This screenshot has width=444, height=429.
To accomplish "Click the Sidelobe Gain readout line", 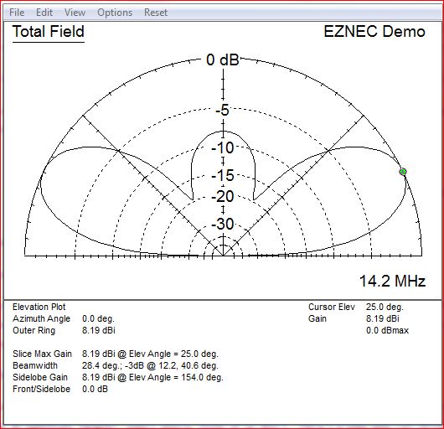I will tap(118, 377).
